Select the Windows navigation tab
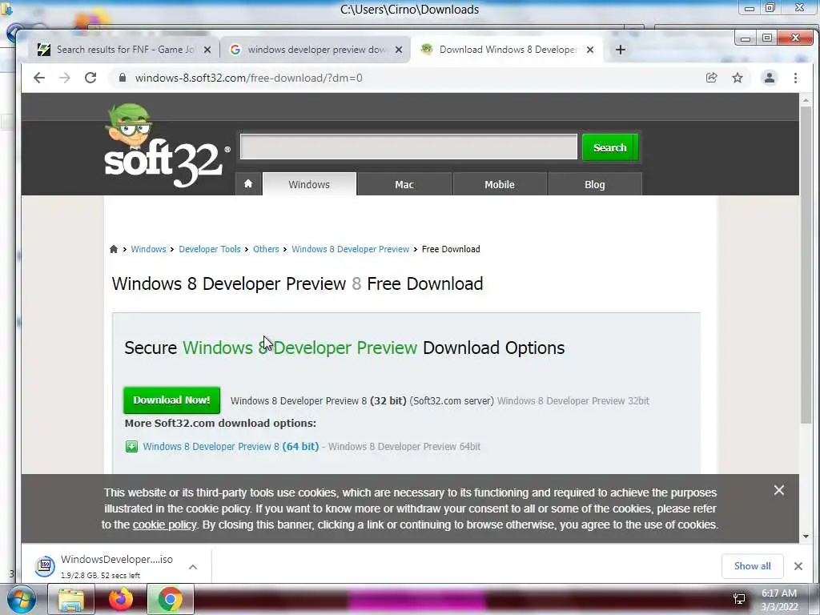The image size is (820, 615). pyautogui.click(x=309, y=184)
